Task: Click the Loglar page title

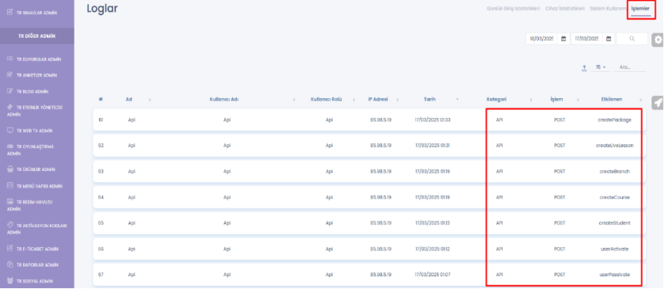Action: coord(102,9)
